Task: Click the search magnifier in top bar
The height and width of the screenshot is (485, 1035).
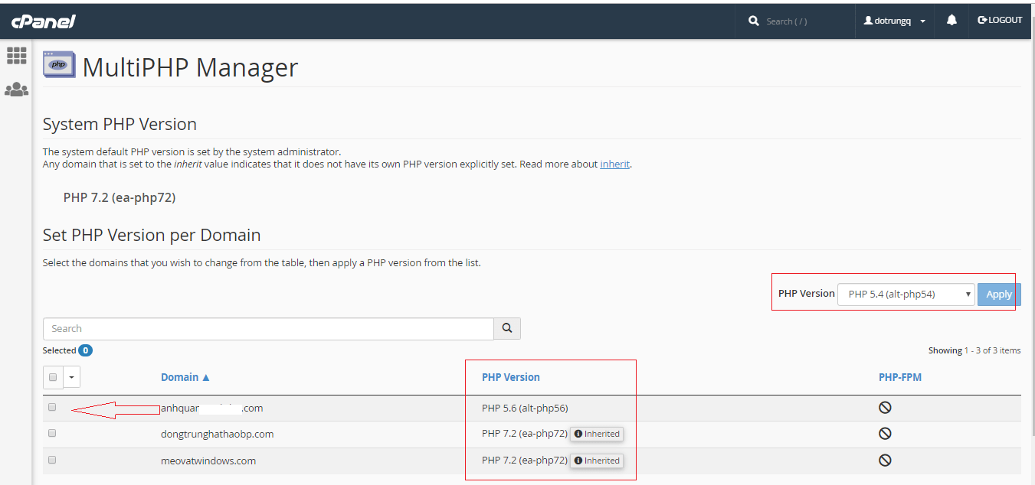Action: [x=754, y=21]
